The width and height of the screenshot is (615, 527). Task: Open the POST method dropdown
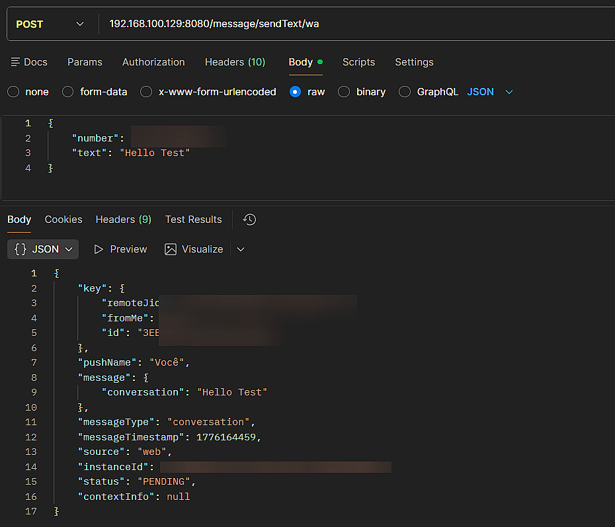click(x=50, y=24)
